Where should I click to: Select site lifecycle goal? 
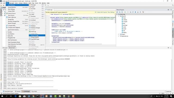123,31
